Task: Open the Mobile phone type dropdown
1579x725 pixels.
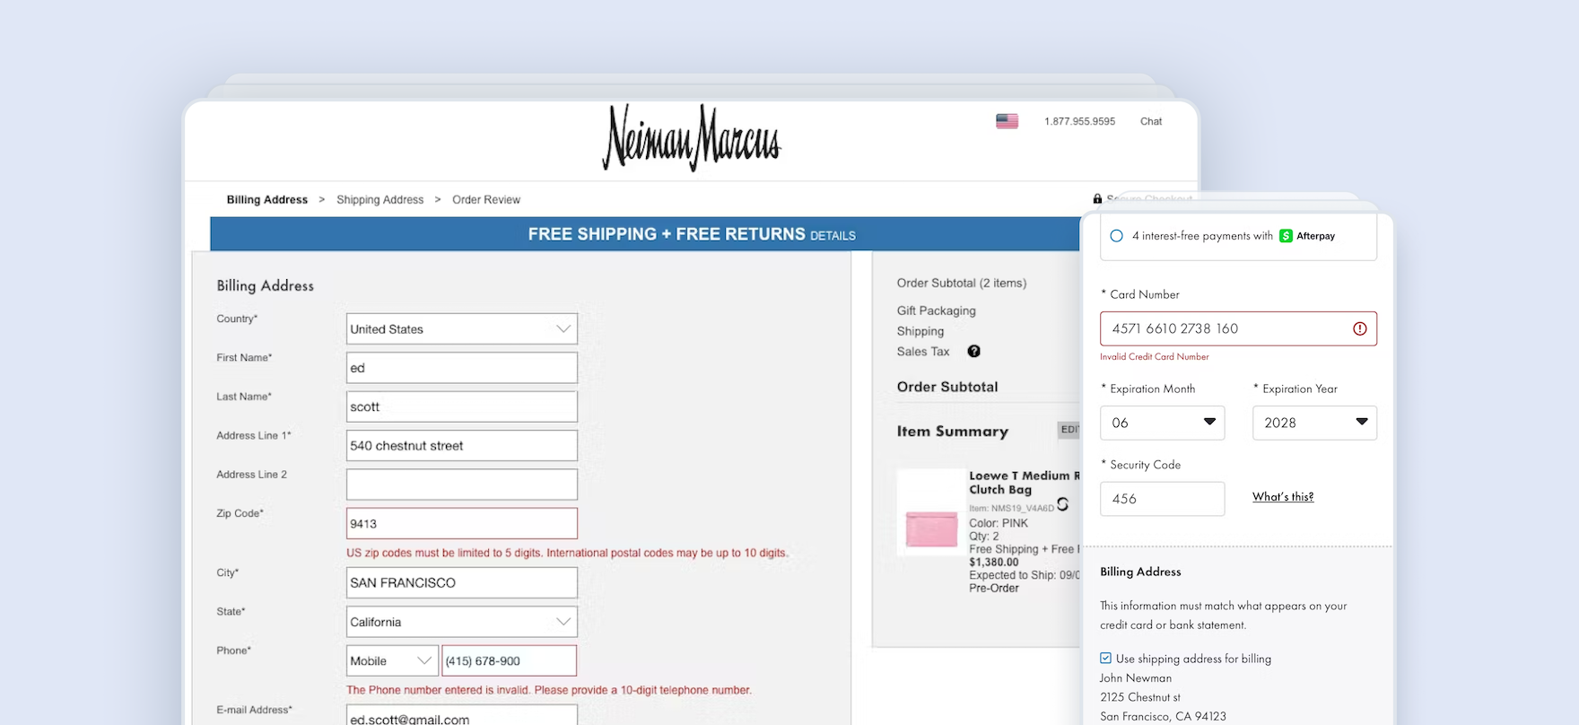Action: click(x=391, y=661)
